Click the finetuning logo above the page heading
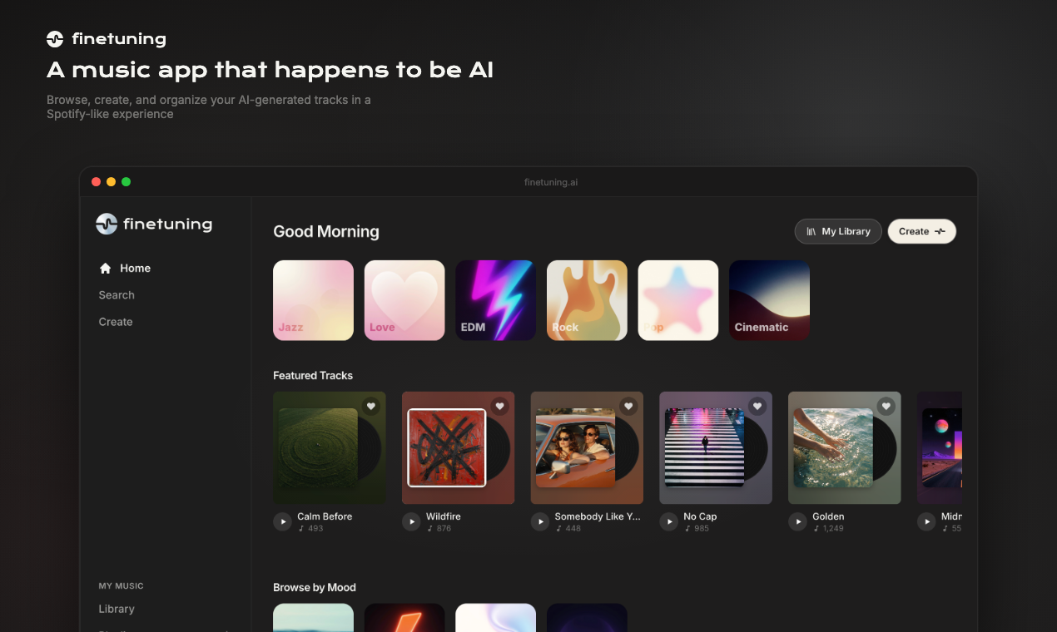Screen dimensions: 1057x632 click(x=53, y=38)
